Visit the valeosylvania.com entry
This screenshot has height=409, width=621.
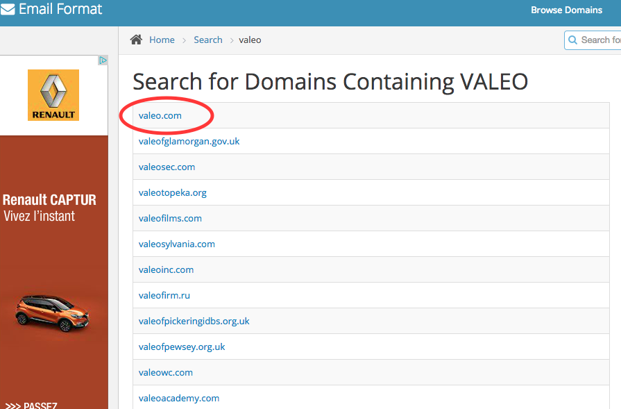[x=177, y=244]
